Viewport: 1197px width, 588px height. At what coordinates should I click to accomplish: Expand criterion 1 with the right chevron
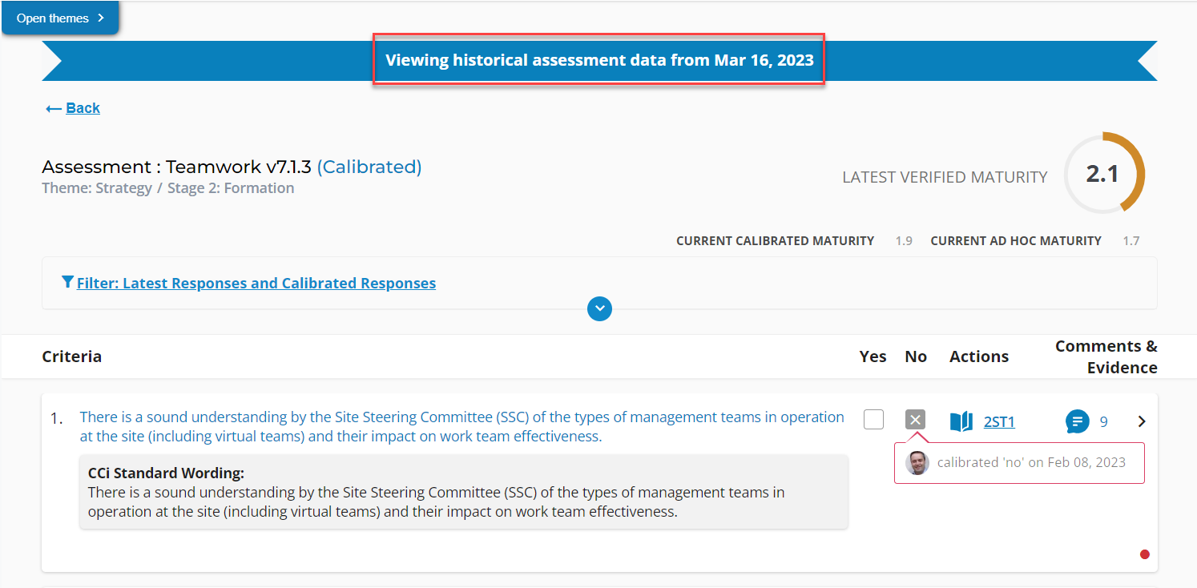[x=1142, y=421]
